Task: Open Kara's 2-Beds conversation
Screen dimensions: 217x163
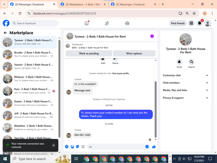Action: (29, 91)
